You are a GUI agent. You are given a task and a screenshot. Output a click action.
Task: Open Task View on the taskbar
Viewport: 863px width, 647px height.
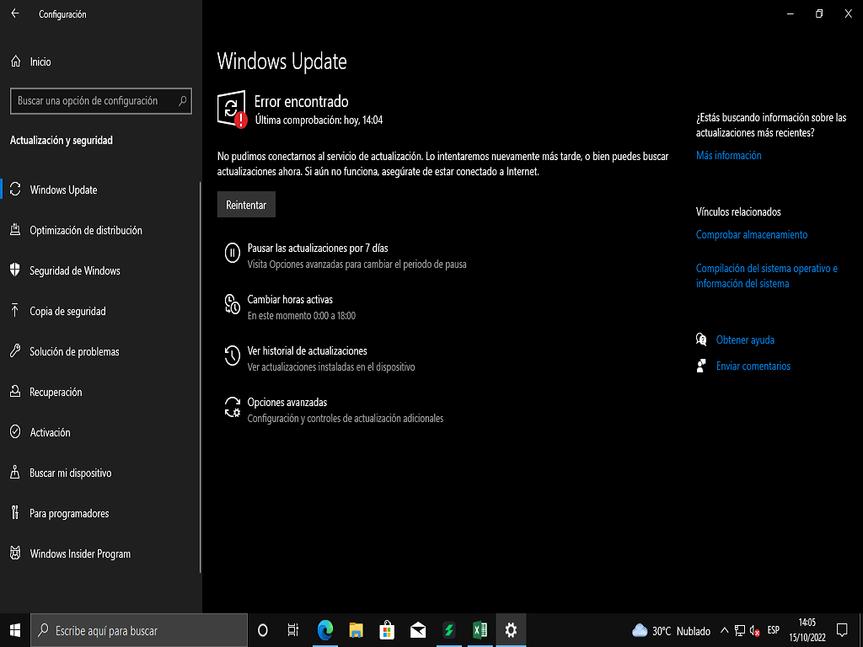[293, 630]
